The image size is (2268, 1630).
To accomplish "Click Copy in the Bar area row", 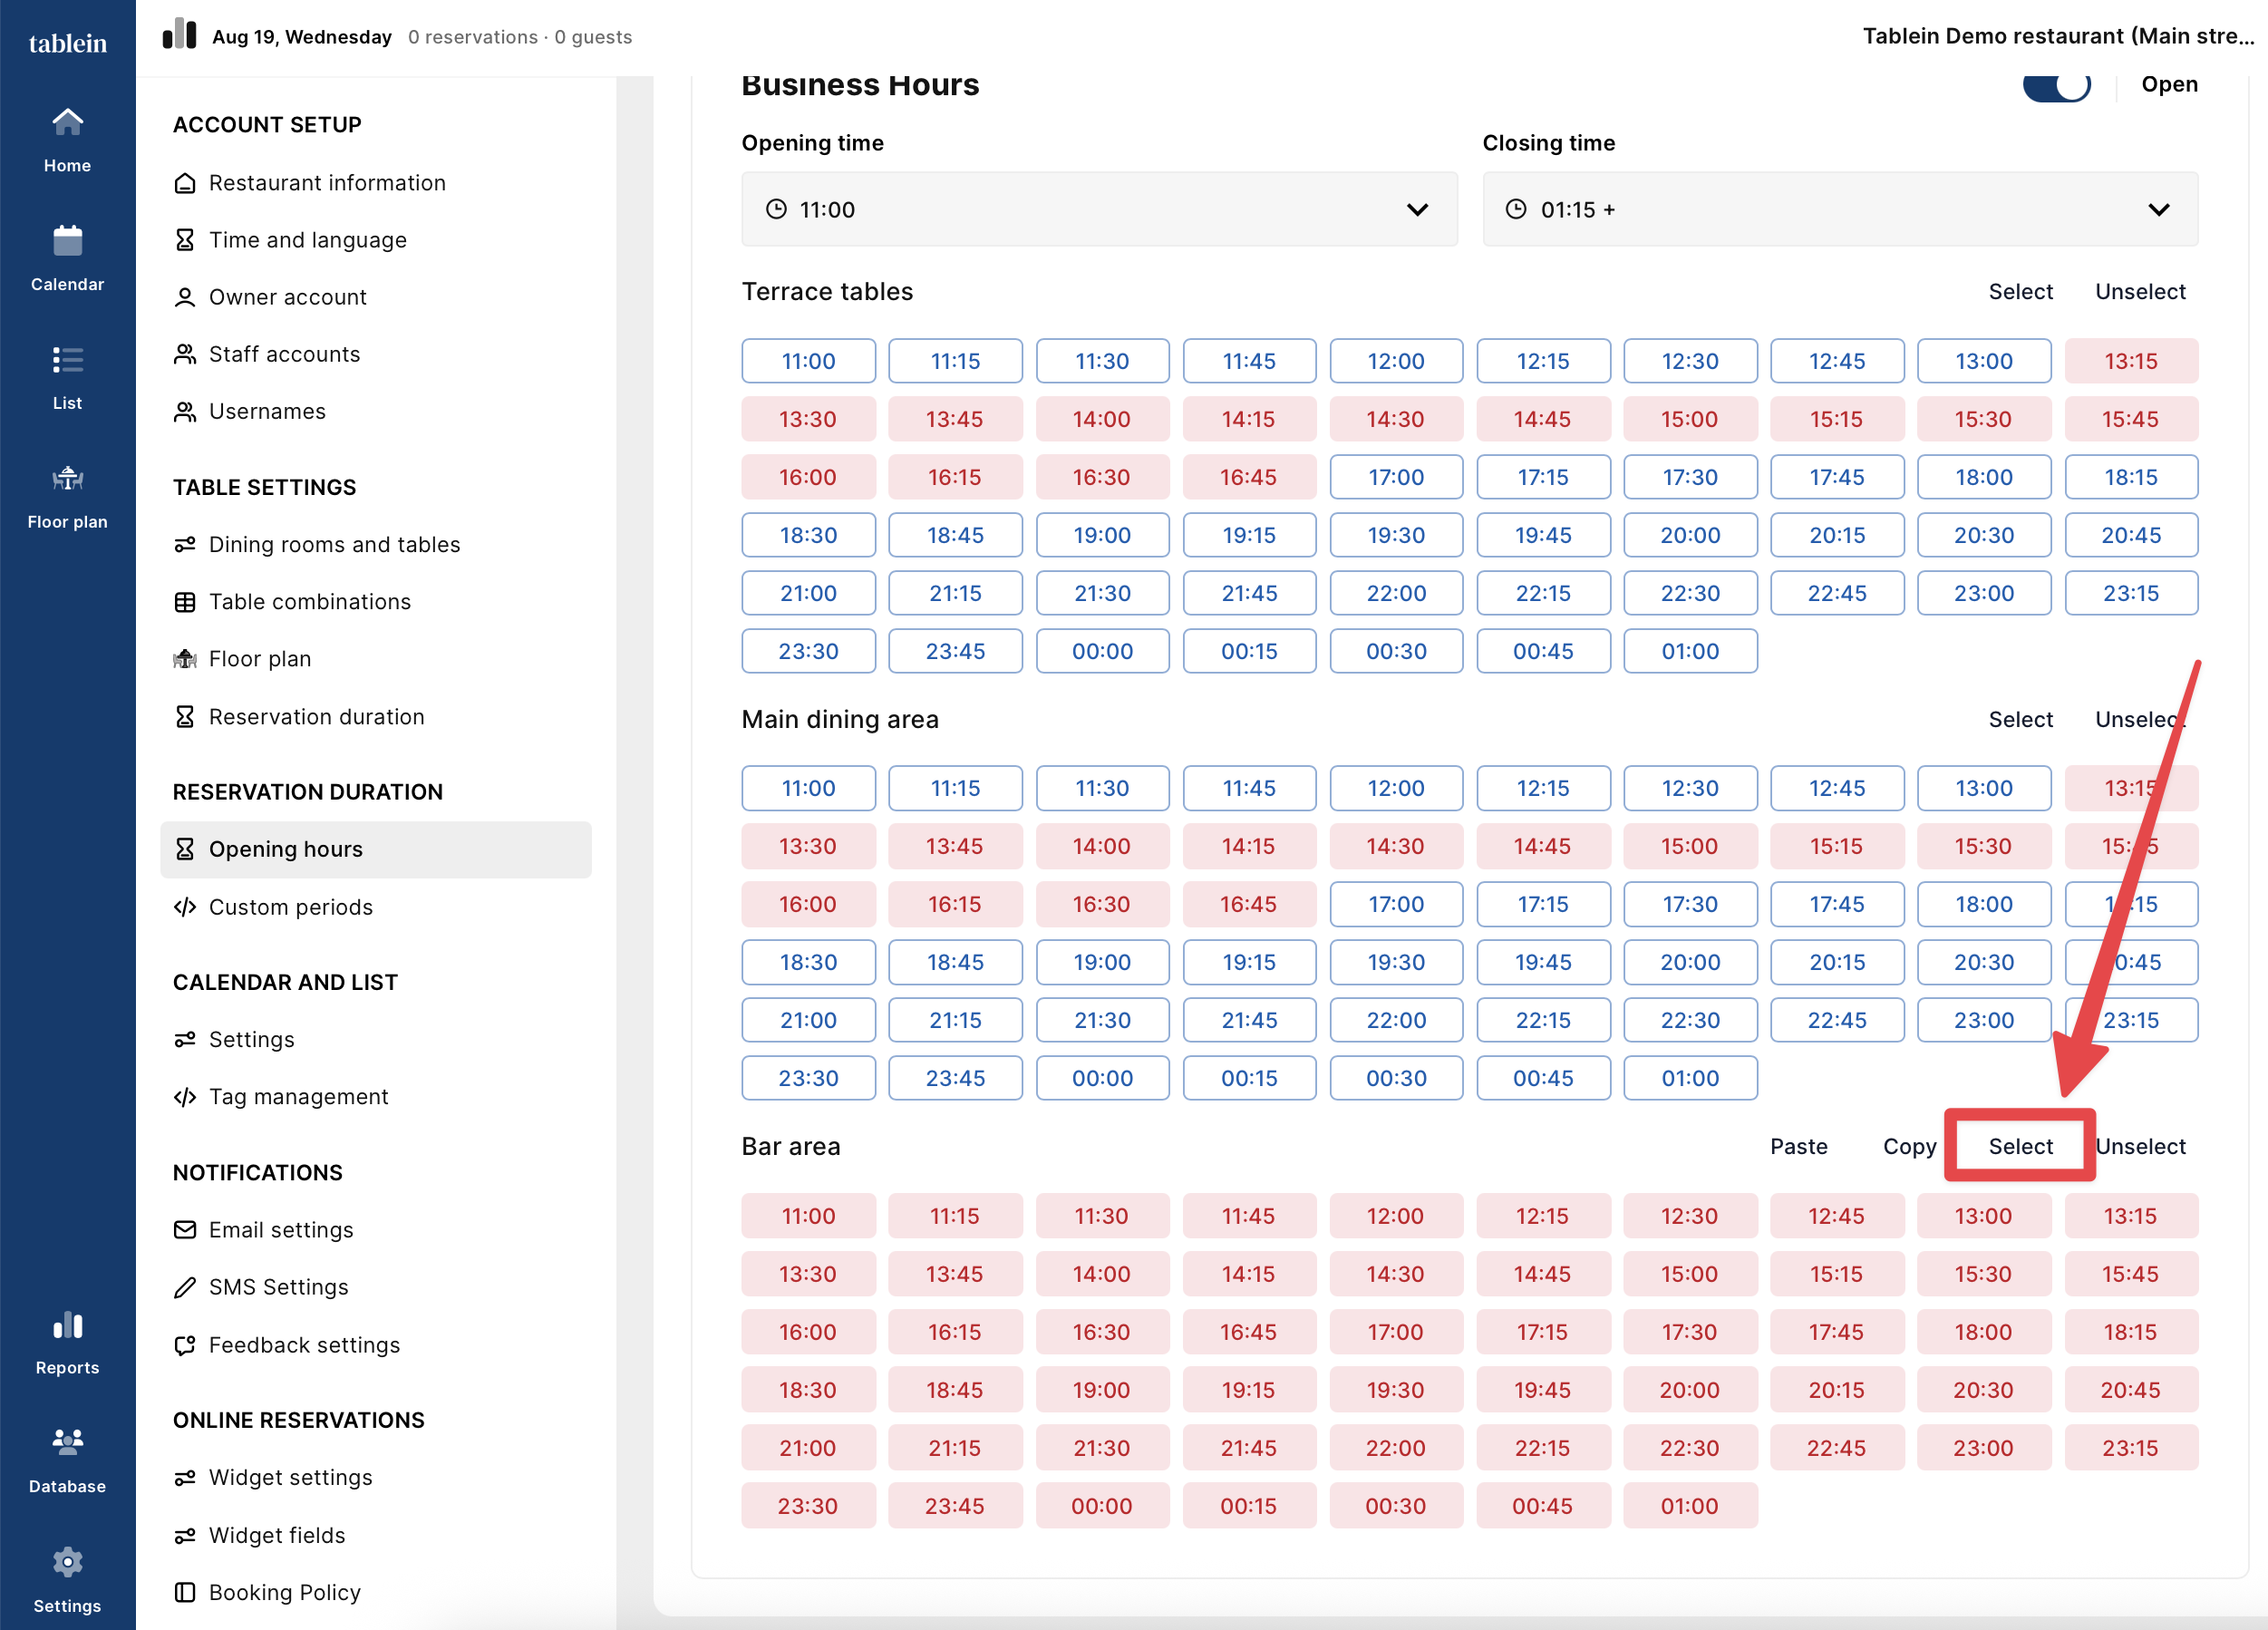I will 1909,1146.
